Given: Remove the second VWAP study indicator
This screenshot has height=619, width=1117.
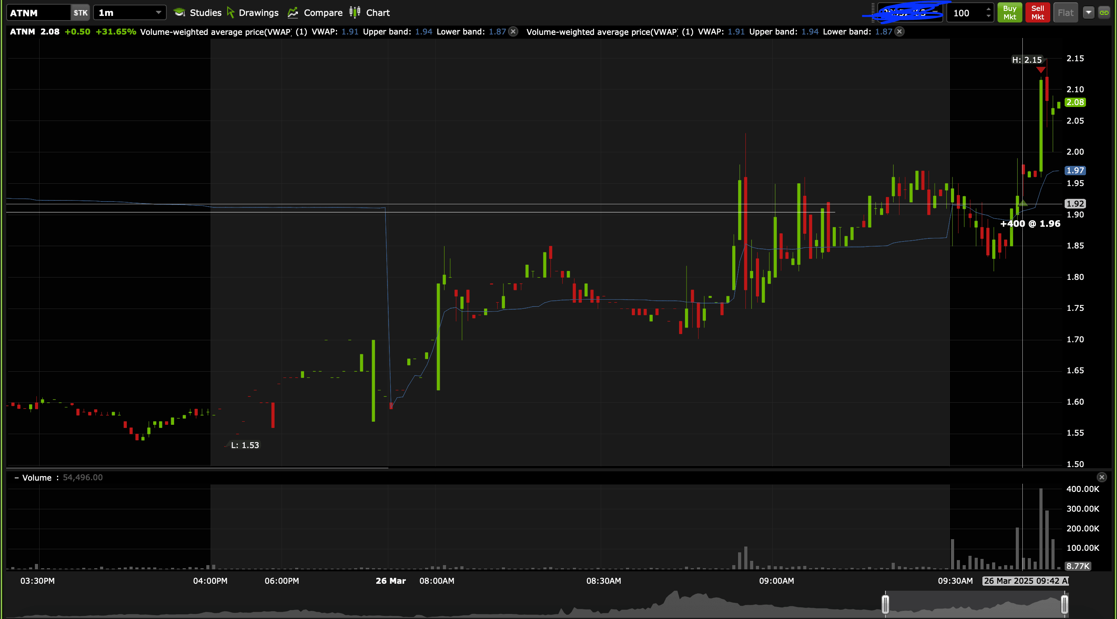Looking at the screenshot, I should point(899,32).
